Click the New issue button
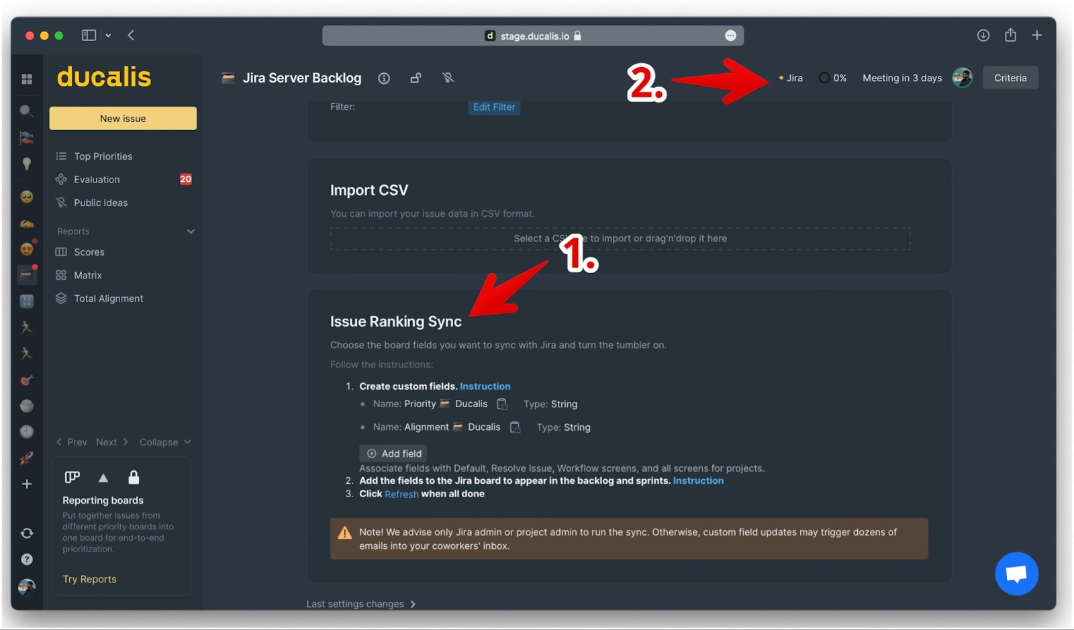This screenshot has height=630, width=1074. coord(123,118)
